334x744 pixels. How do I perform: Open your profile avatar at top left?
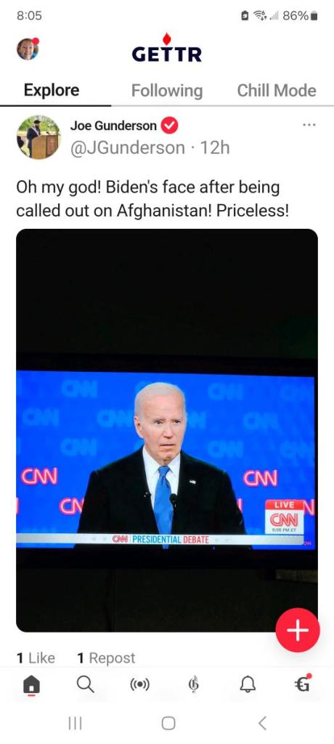pyautogui.click(x=28, y=49)
